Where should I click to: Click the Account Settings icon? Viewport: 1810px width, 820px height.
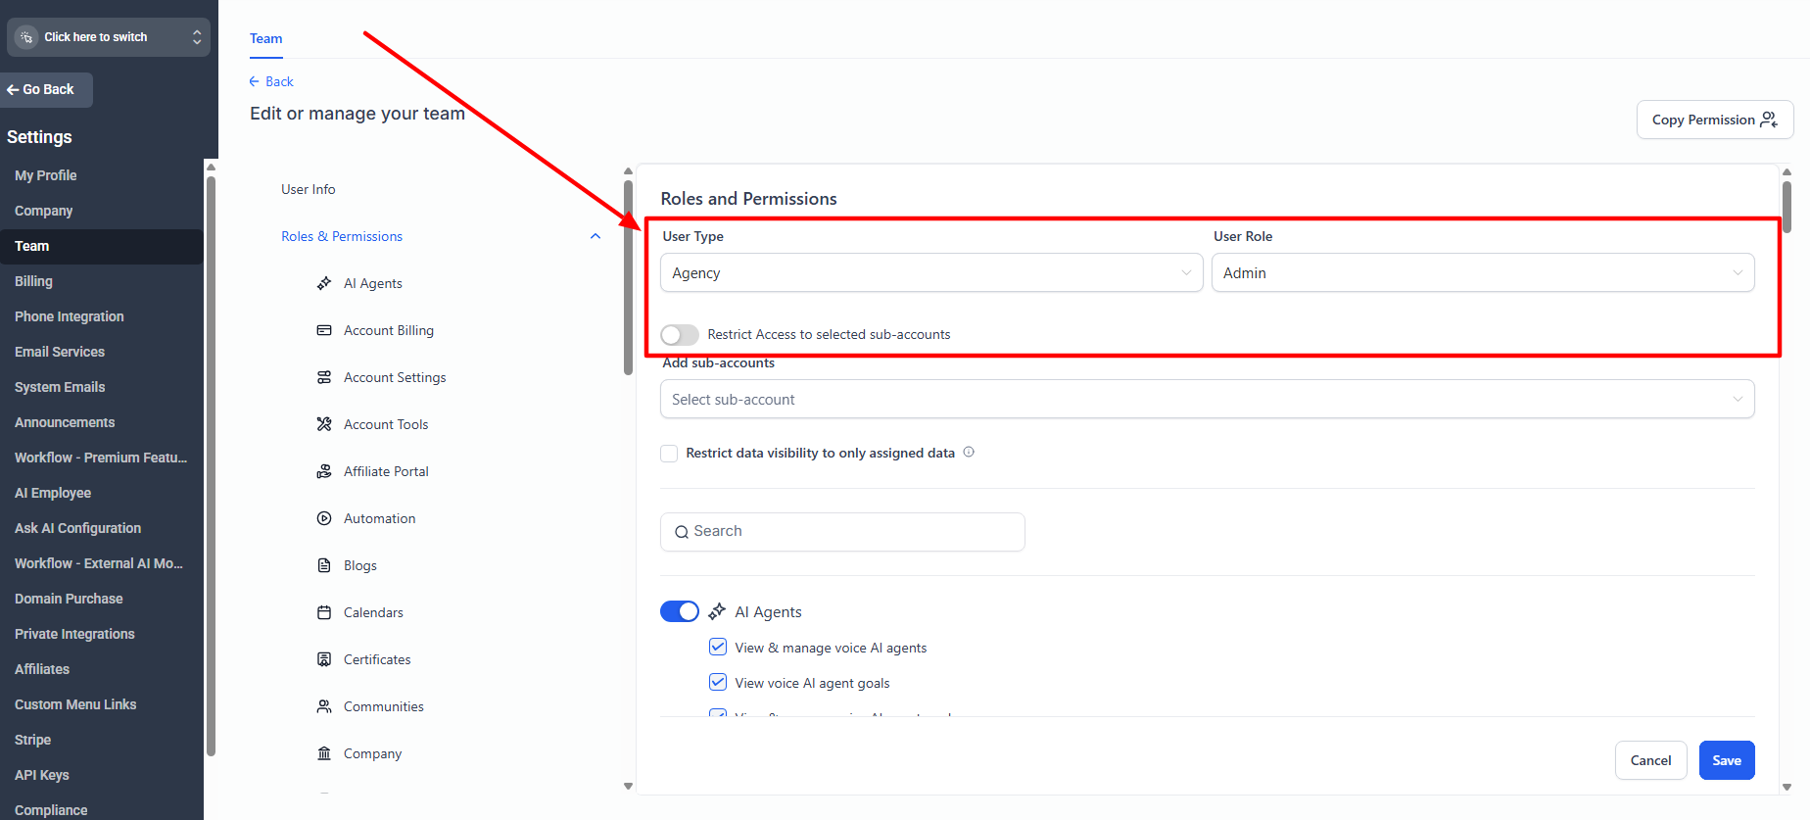click(x=324, y=377)
